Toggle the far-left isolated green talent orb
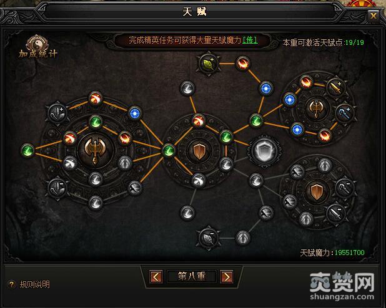Screen dimensions: 386x308 [x=27, y=150]
